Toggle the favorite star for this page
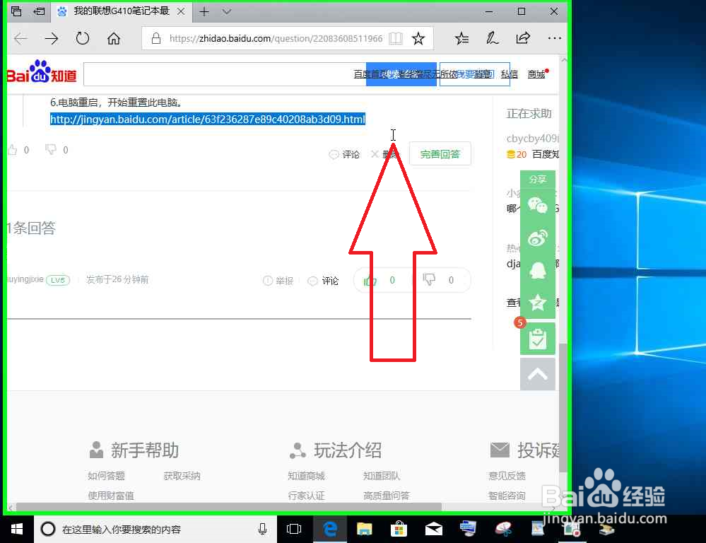Image resolution: width=706 pixels, height=543 pixels. 417,39
